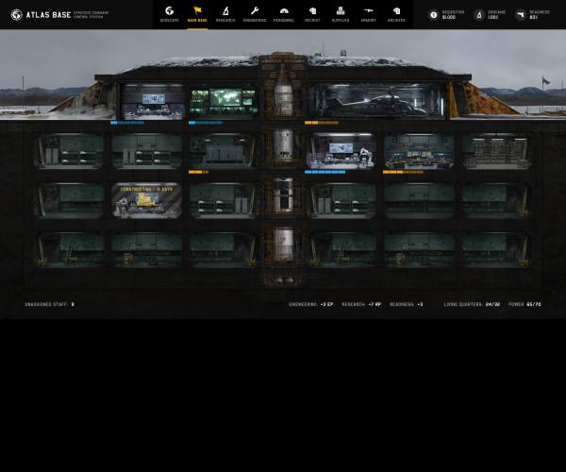Switch to the Archives tab

pyautogui.click(x=396, y=14)
